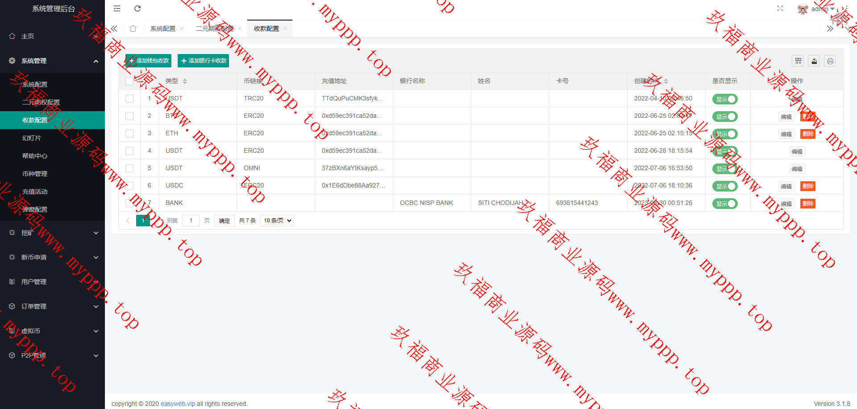The width and height of the screenshot is (857, 409).
Task: Click the print table icon
Action: [x=830, y=61]
